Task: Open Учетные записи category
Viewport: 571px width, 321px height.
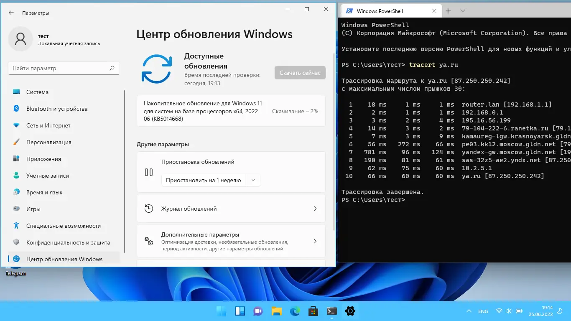Action: coord(64,176)
